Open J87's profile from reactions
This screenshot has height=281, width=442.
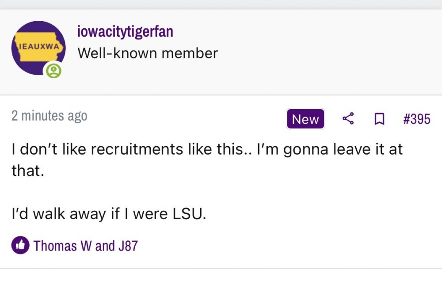(x=128, y=246)
